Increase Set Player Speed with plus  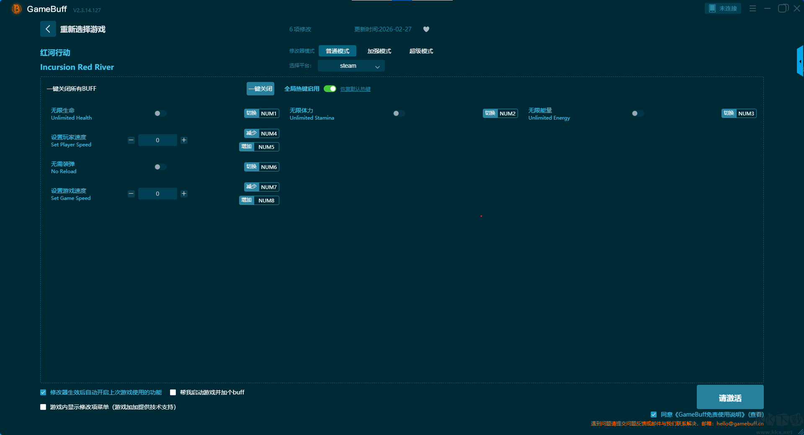tap(184, 140)
